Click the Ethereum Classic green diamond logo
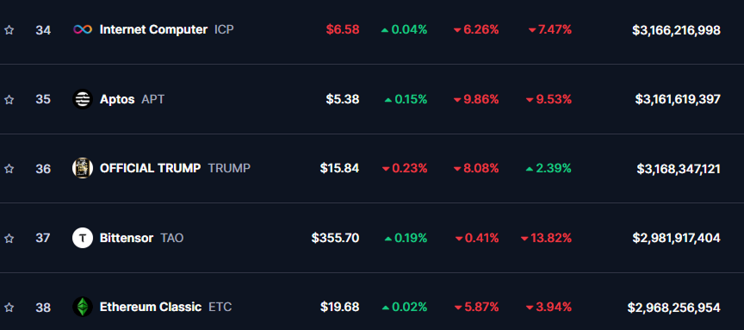744x330 pixels. 82,308
